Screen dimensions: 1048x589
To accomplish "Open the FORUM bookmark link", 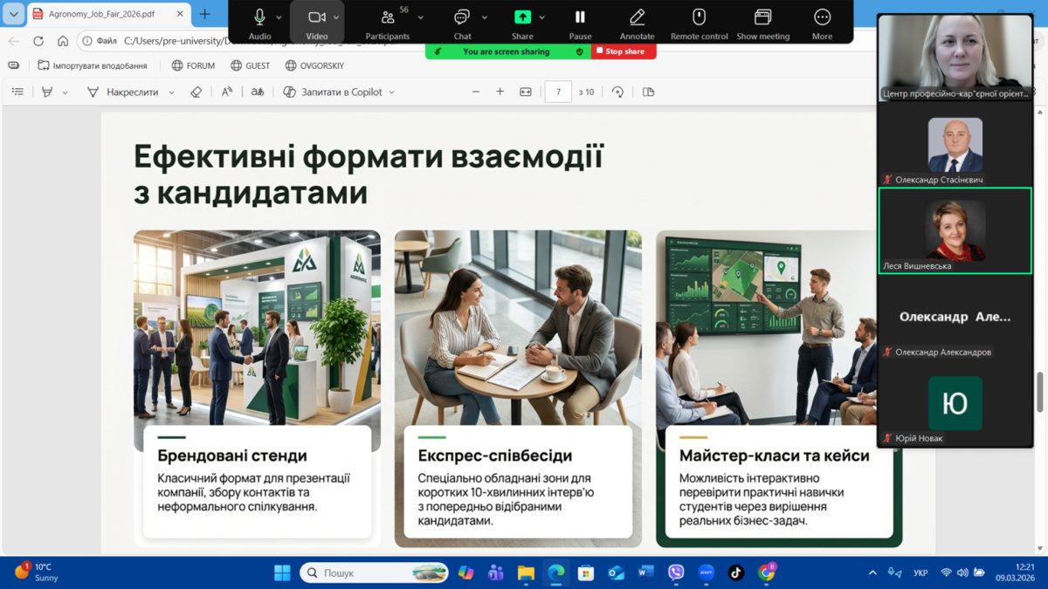I will [193, 65].
